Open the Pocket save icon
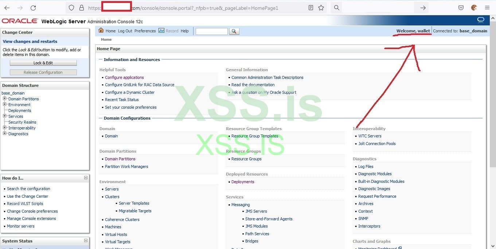The height and width of the screenshot is (249, 496). (x=461, y=8)
